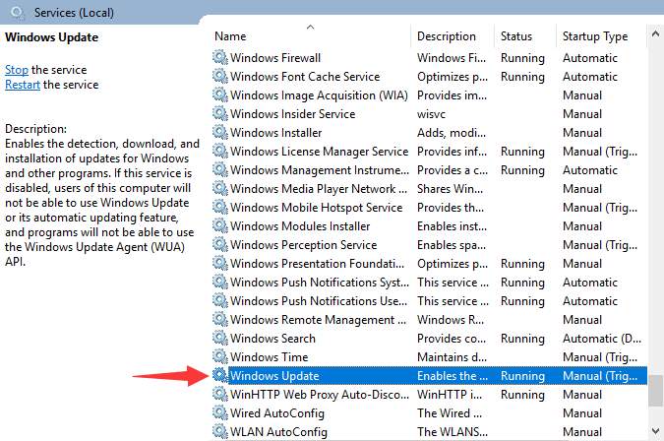Click the scrollbar up arrow
The image size is (664, 441).
(655, 33)
